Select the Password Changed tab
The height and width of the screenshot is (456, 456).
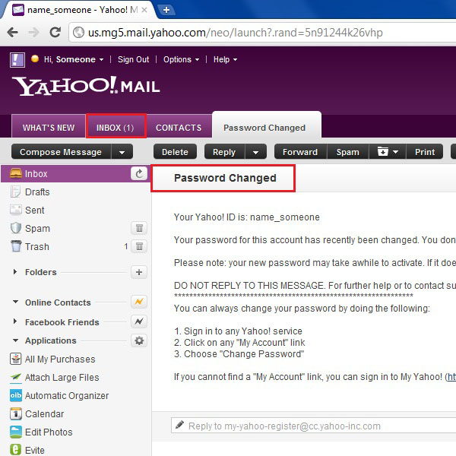click(266, 125)
